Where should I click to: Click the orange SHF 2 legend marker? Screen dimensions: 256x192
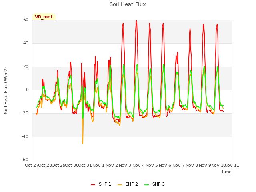(x=120, y=185)
